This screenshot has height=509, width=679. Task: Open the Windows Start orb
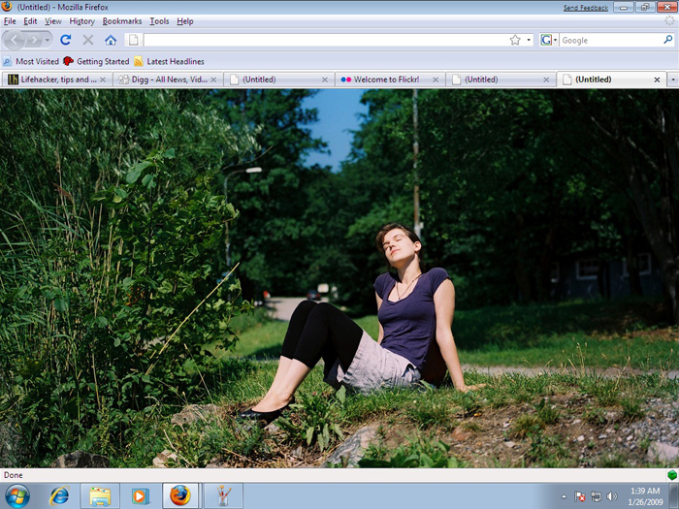pos(17,496)
